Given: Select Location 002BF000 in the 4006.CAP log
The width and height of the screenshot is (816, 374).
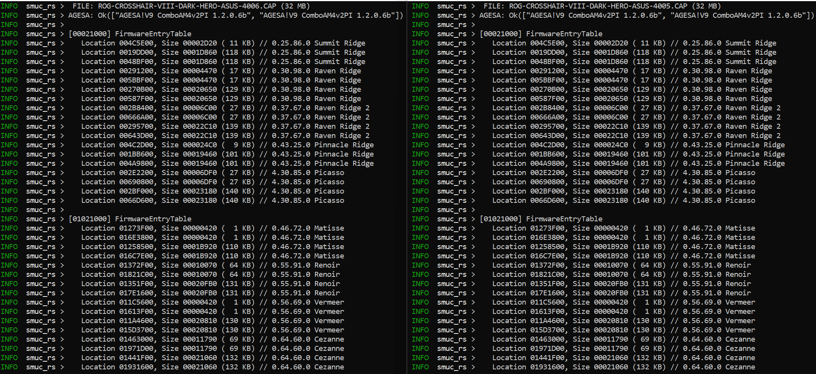Looking at the screenshot, I should (117, 191).
